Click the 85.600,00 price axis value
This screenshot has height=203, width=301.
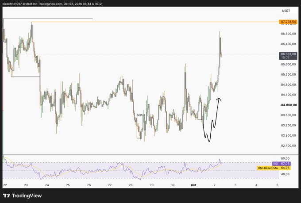coord(288,64)
